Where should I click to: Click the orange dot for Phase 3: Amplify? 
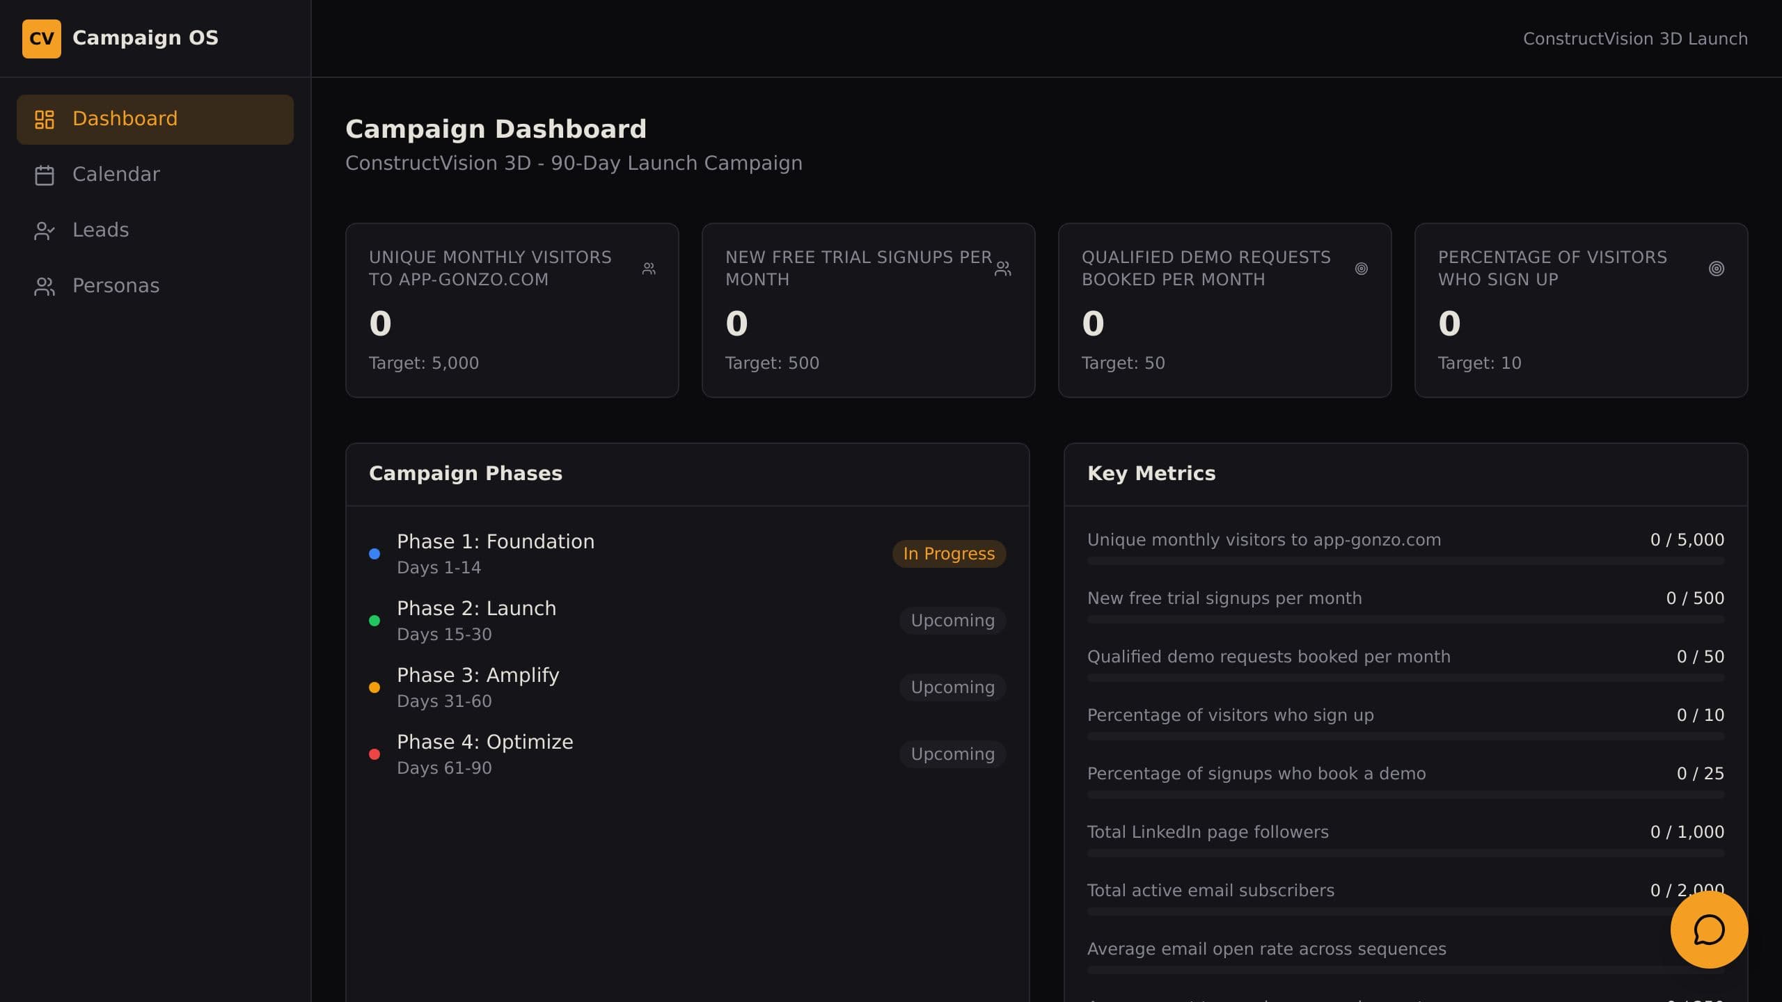(x=374, y=687)
